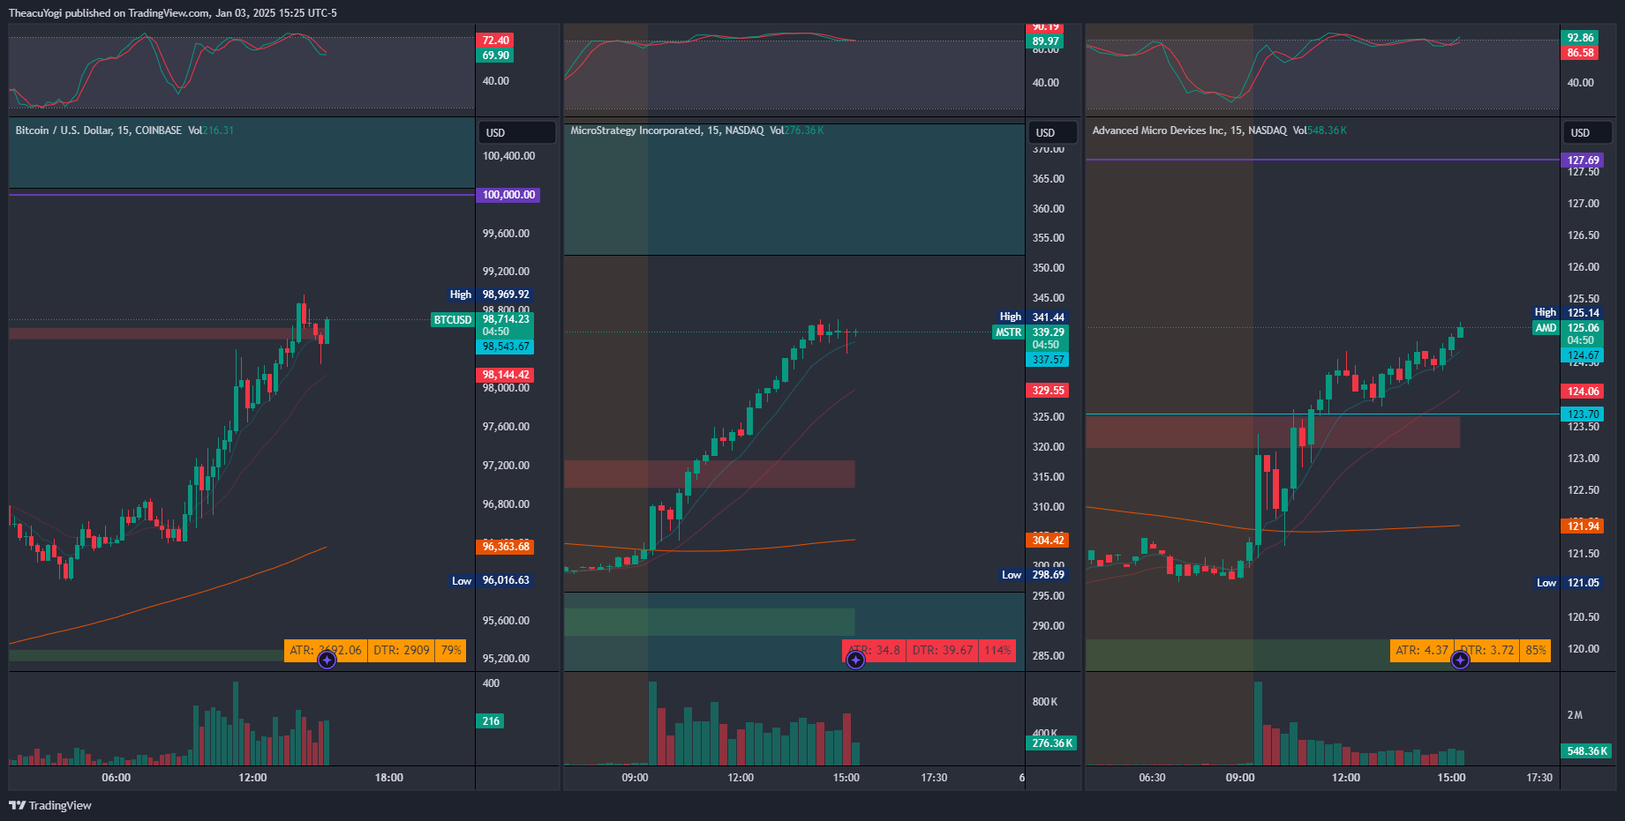The image size is (1625, 821).
Task: Click the 79% range box
Action: 451,651
